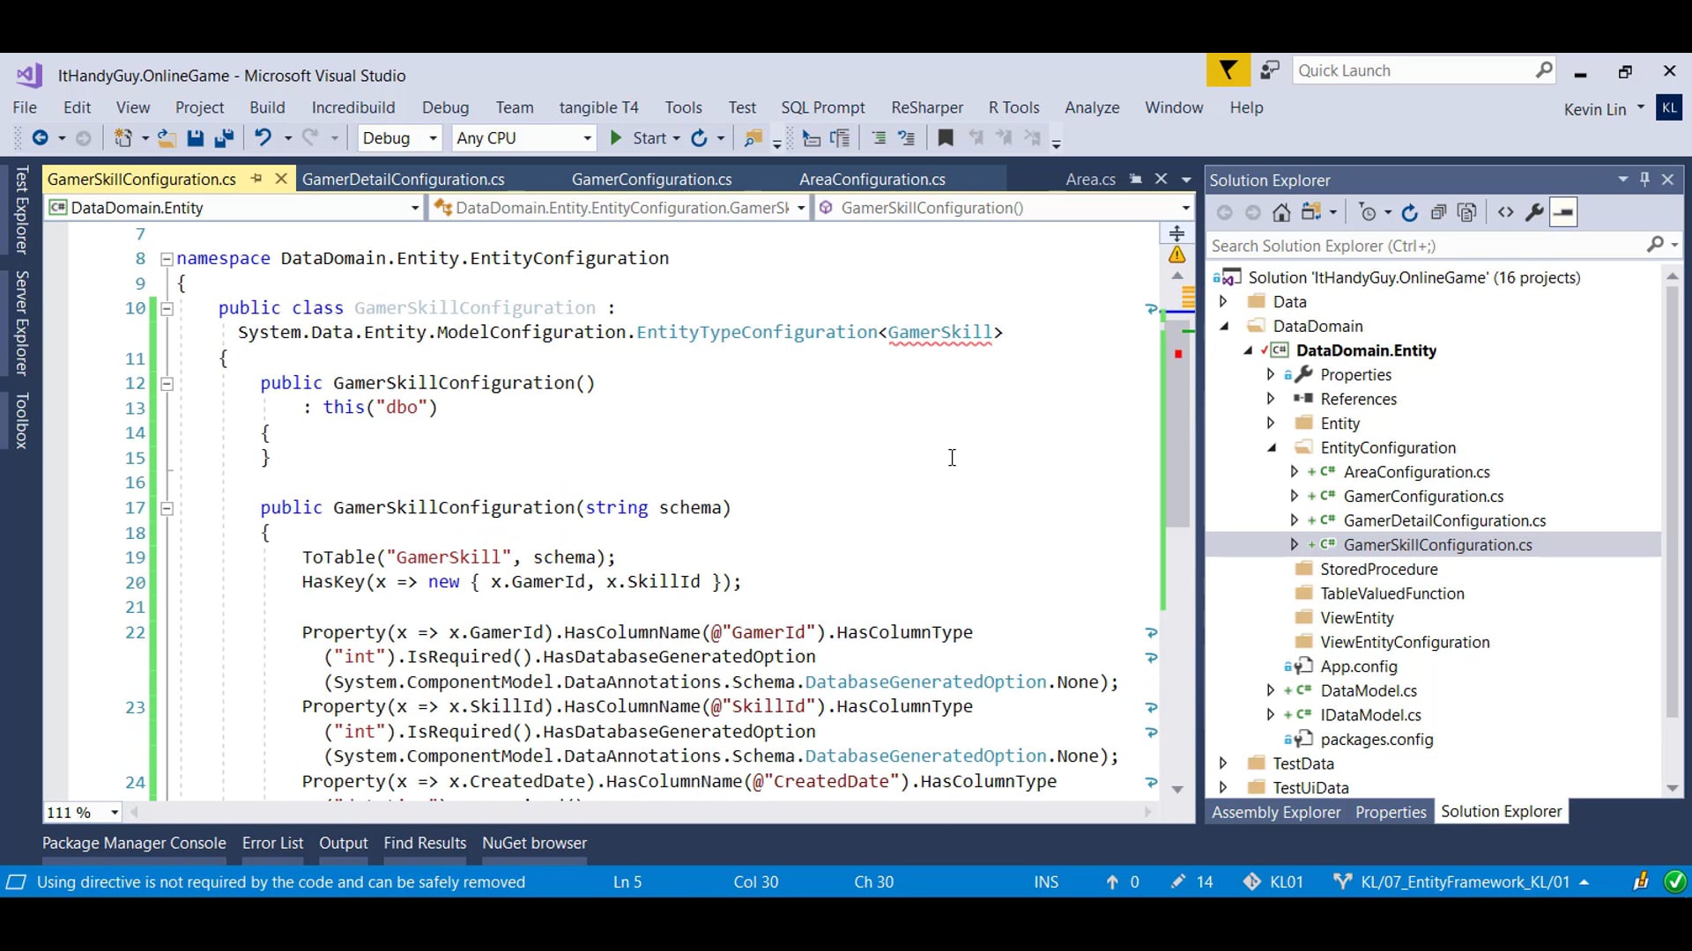
Task: Open Find in Files search
Action: (752, 138)
